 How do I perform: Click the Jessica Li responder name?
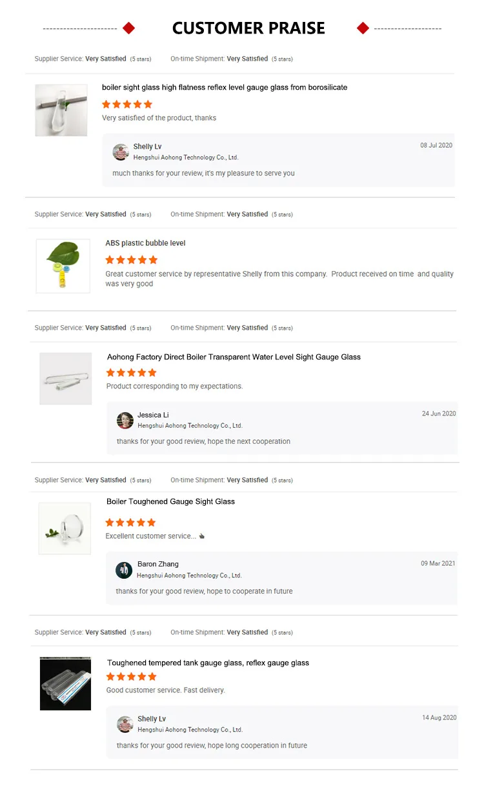click(153, 415)
